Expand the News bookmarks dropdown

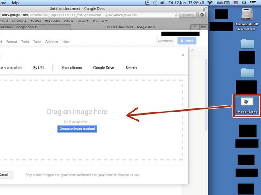coord(83,21)
